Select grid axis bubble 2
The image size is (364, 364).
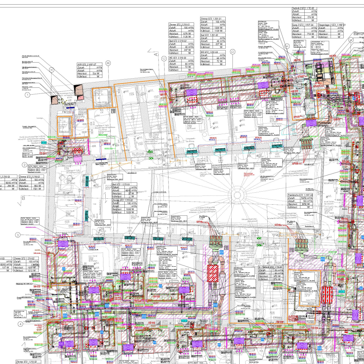pos(24,165)
